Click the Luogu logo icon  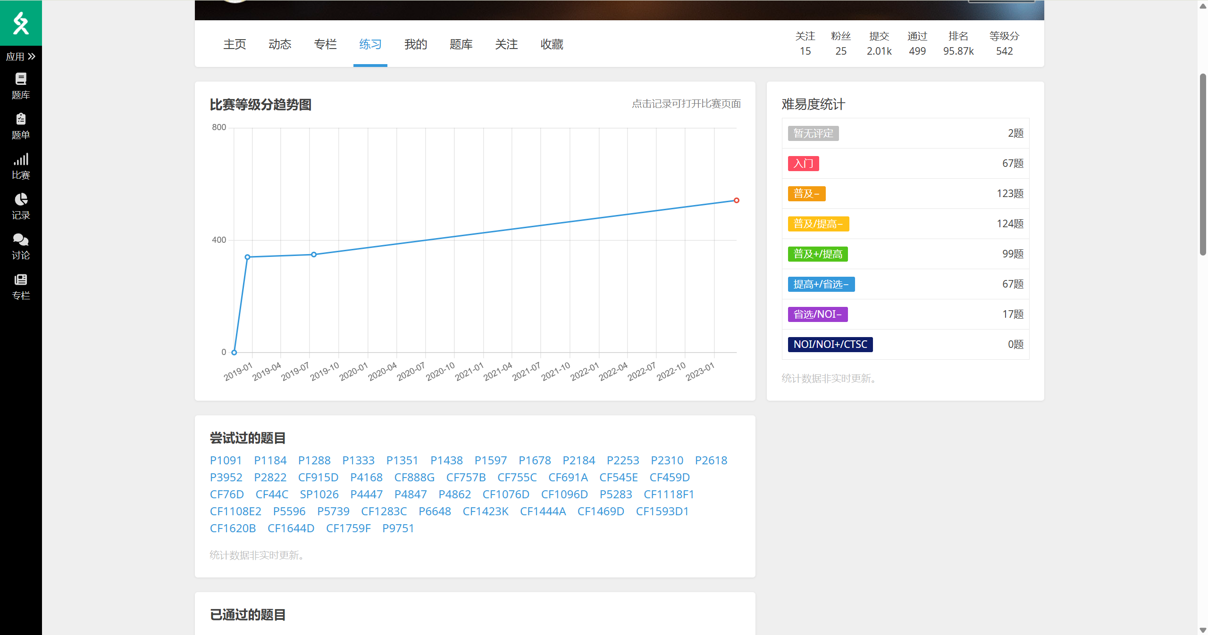coord(21,23)
